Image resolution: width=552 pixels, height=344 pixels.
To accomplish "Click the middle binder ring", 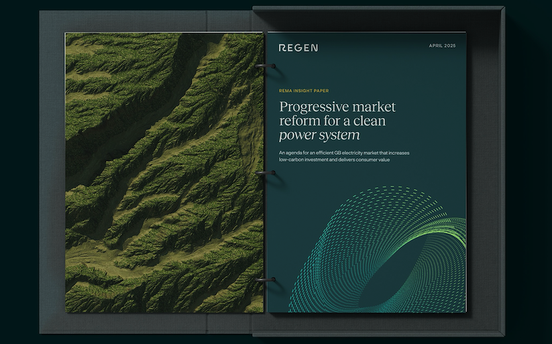I will click(266, 173).
